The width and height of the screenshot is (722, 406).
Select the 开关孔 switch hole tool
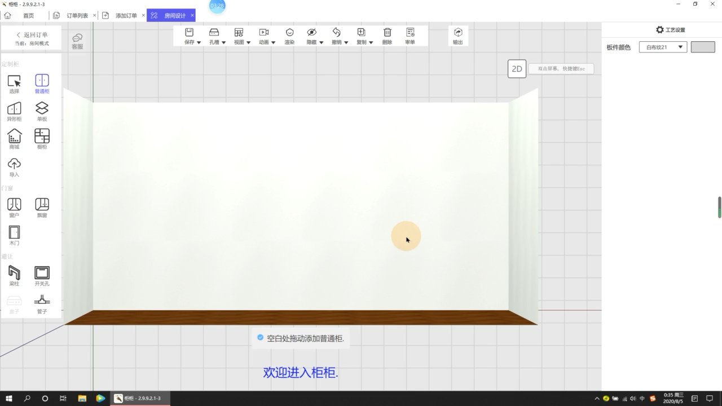coord(42,276)
